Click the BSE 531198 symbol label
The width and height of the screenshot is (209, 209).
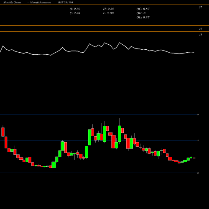tap(66, 3)
